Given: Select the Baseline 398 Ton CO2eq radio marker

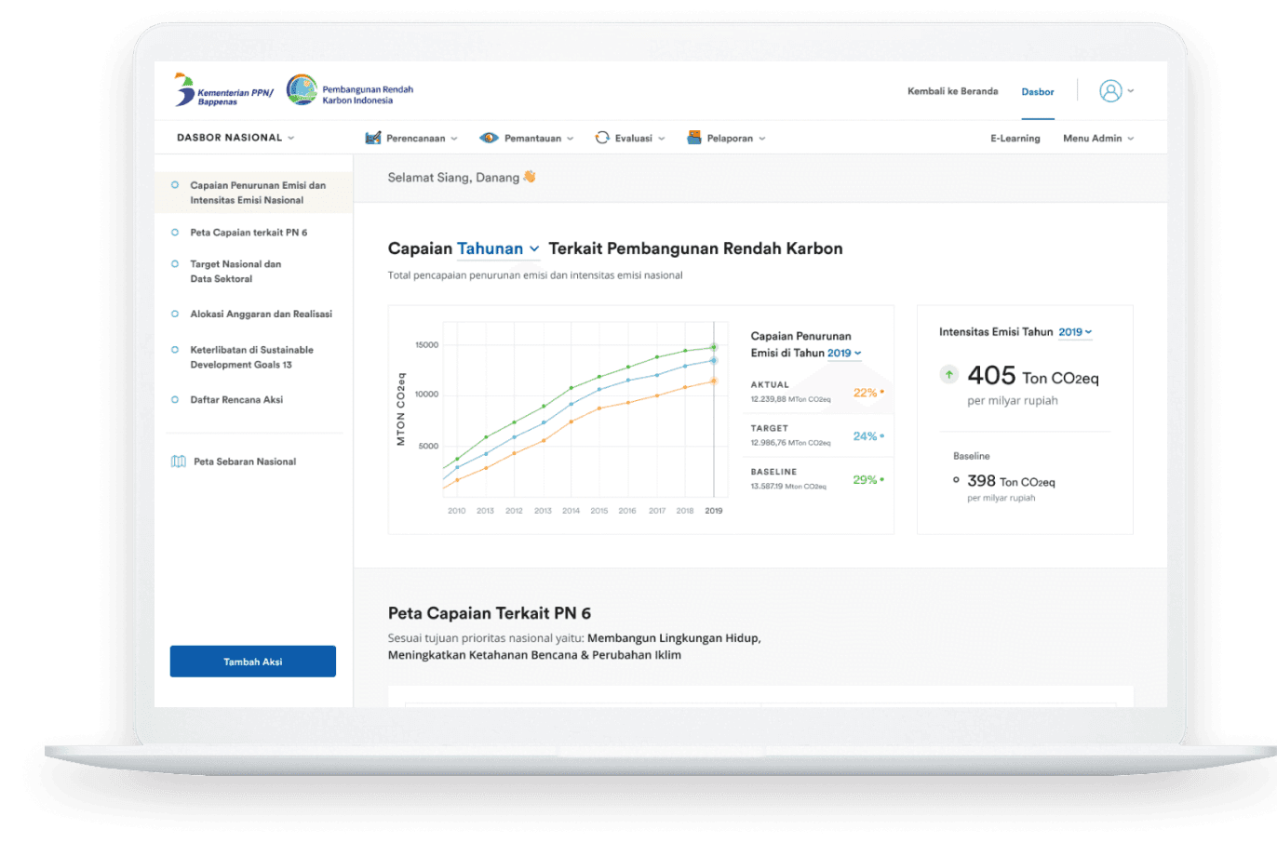Looking at the screenshot, I should (x=956, y=480).
